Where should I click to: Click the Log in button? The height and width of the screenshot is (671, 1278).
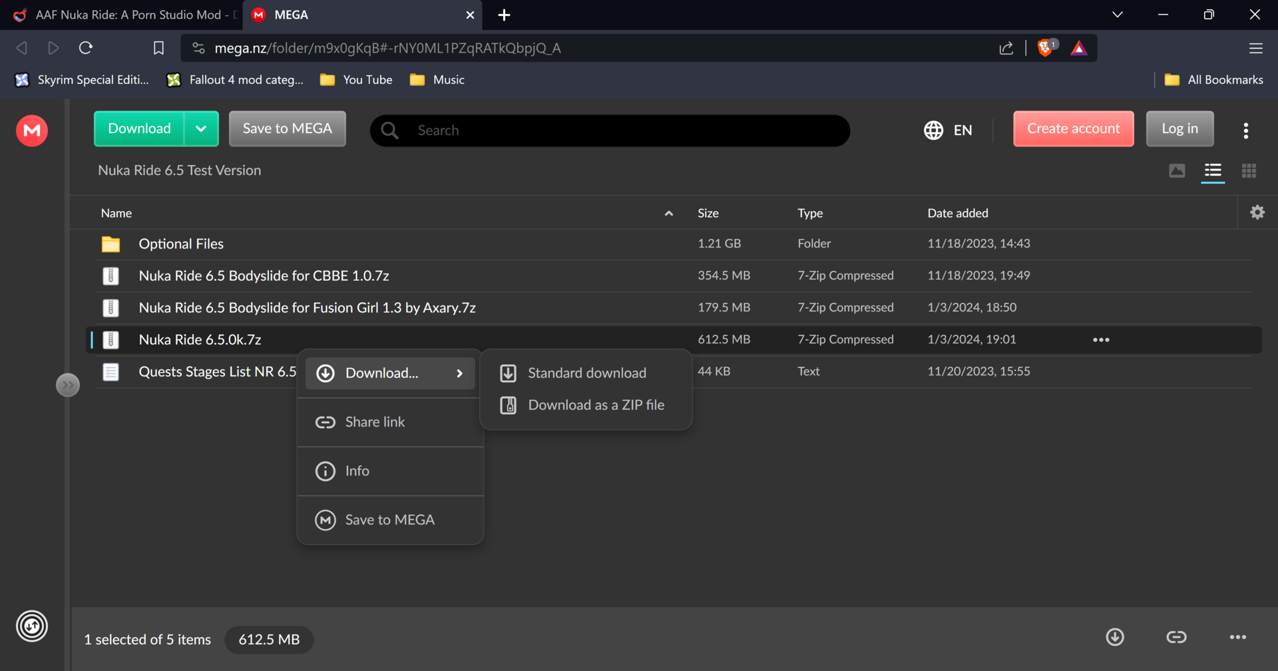[1180, 128]
